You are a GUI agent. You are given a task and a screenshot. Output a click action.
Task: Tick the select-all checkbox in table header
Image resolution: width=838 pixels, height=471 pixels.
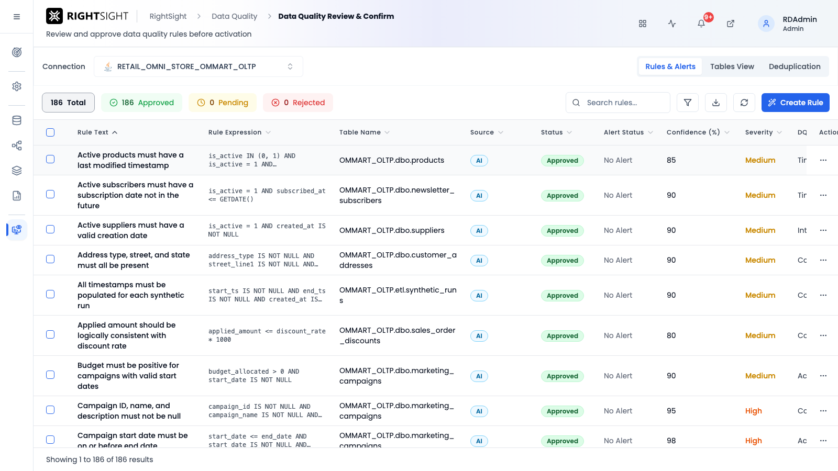50,132
